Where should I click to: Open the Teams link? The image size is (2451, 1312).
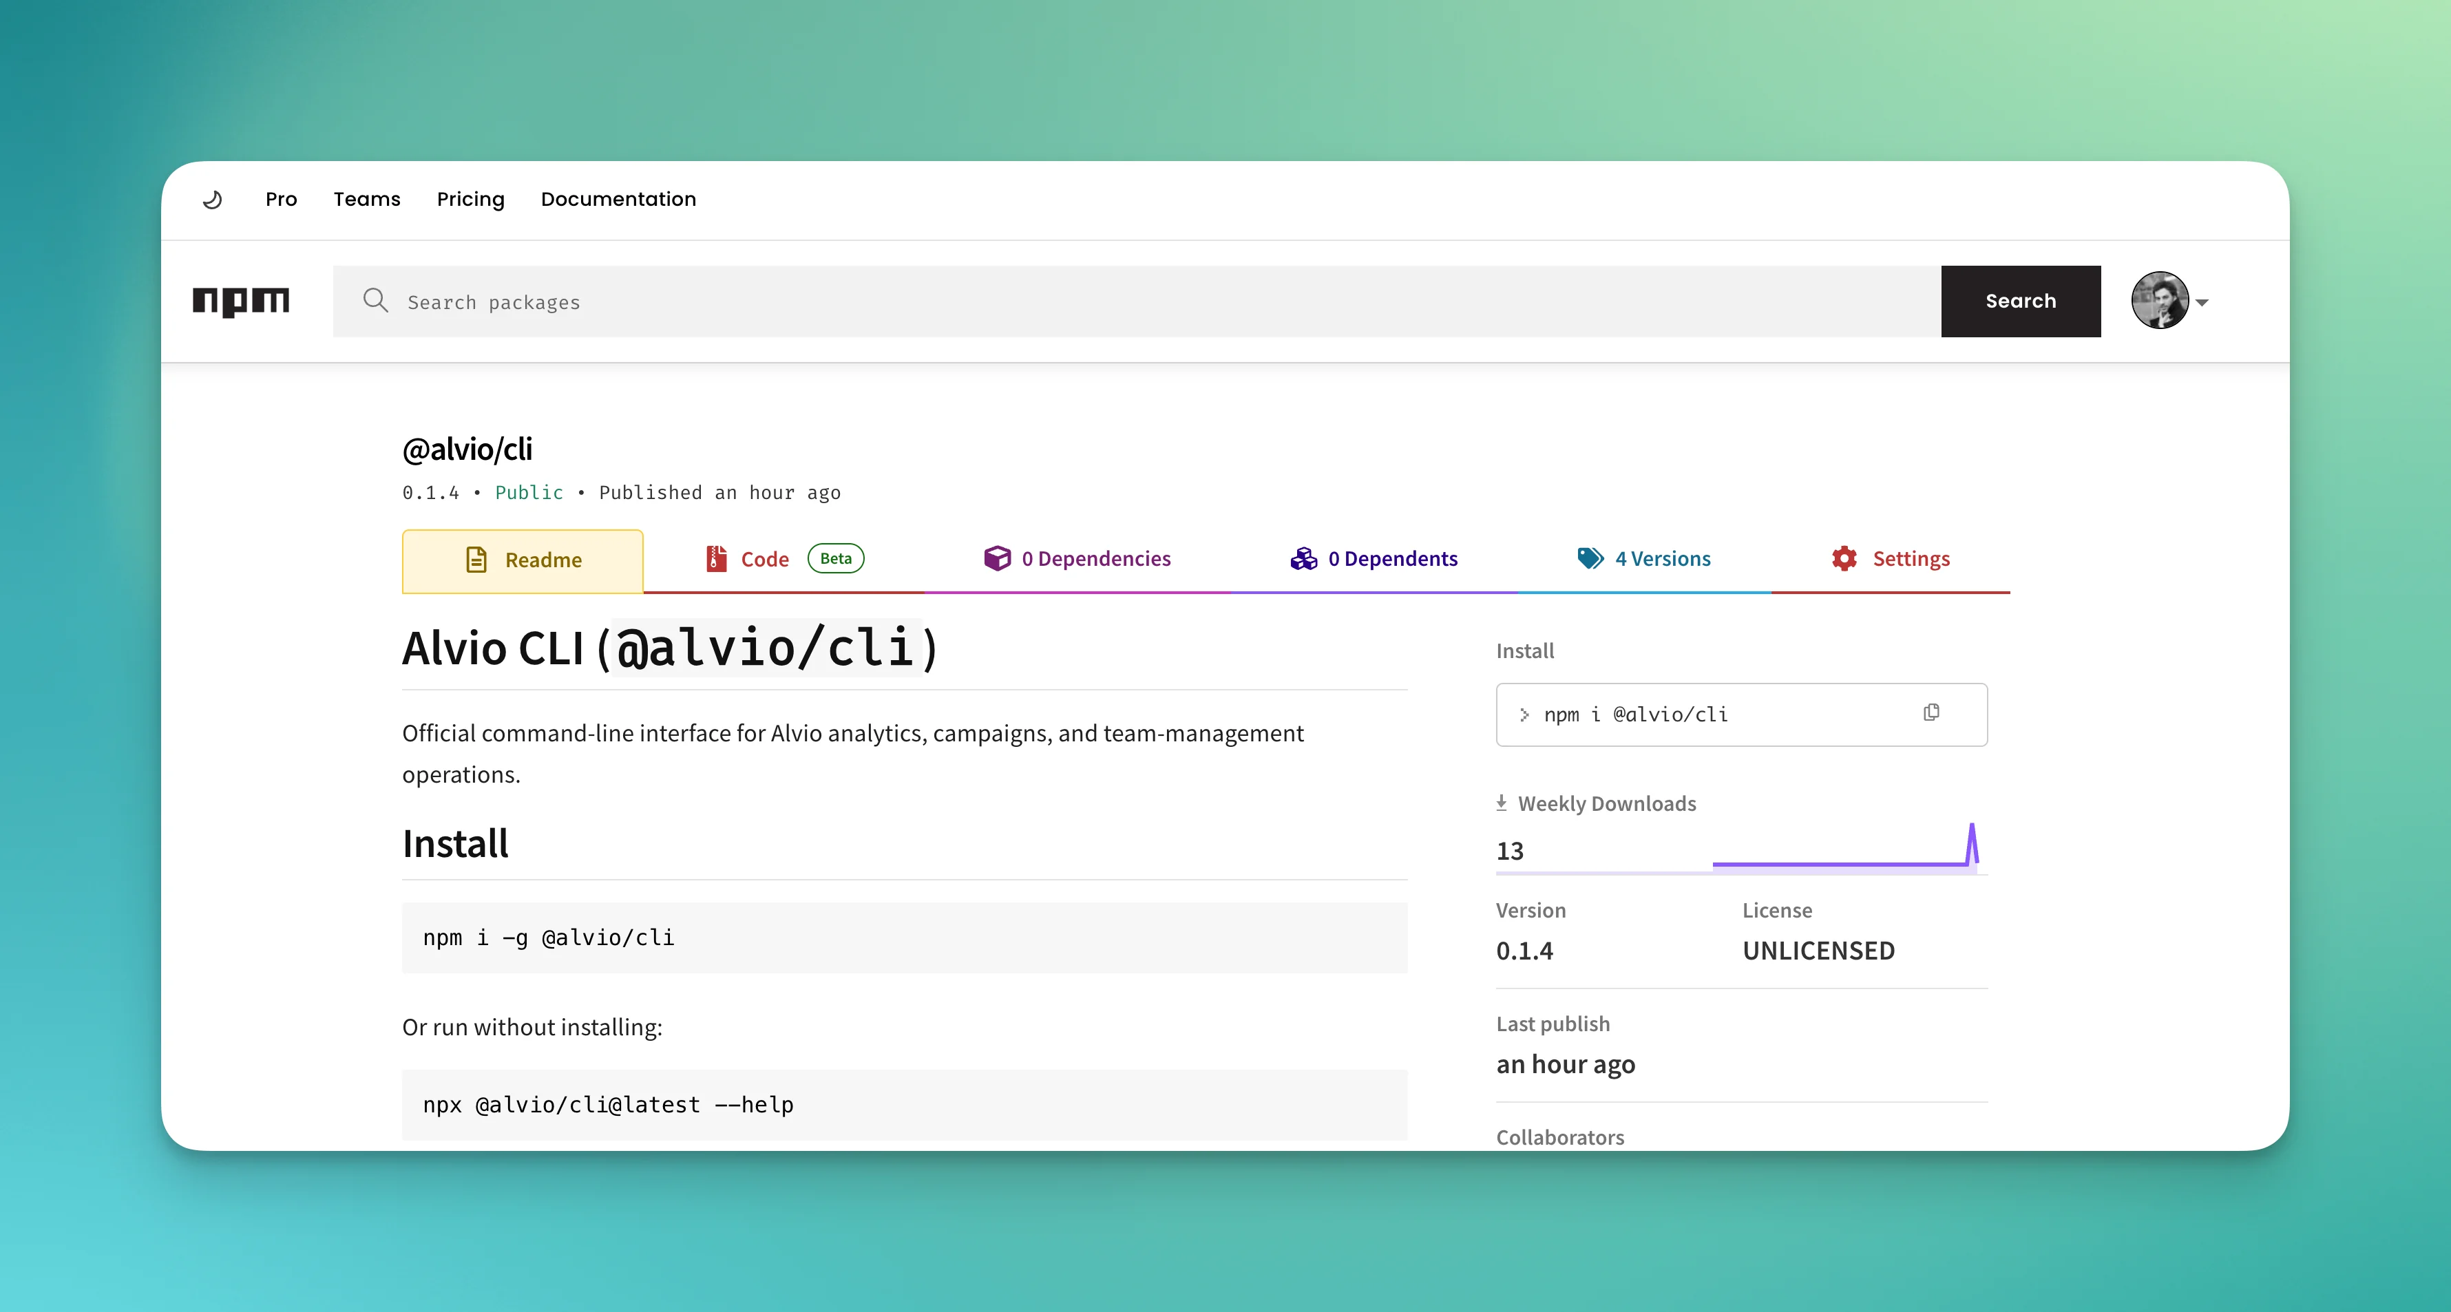coord(366,200)
